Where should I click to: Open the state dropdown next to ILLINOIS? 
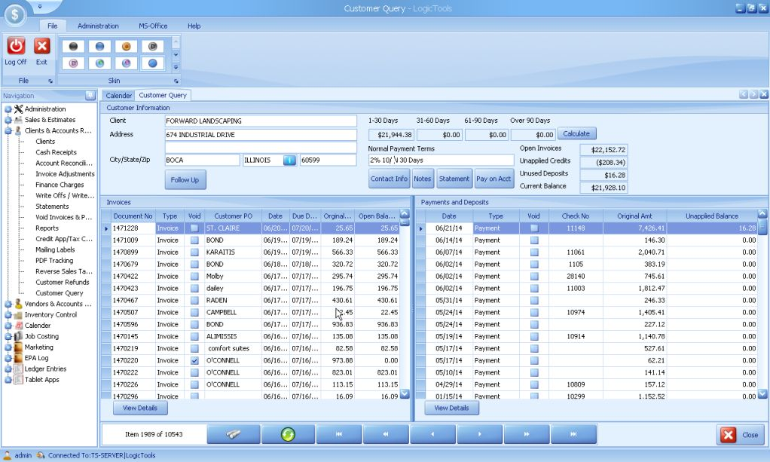[x=289, y=160]
